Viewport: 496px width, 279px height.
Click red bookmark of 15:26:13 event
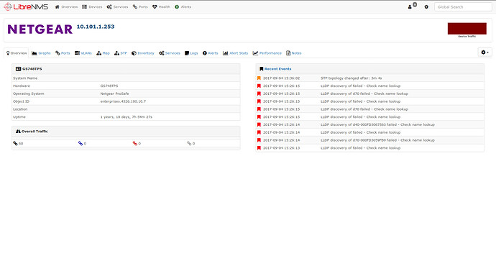pyautogui.click(x=259, y=148)
